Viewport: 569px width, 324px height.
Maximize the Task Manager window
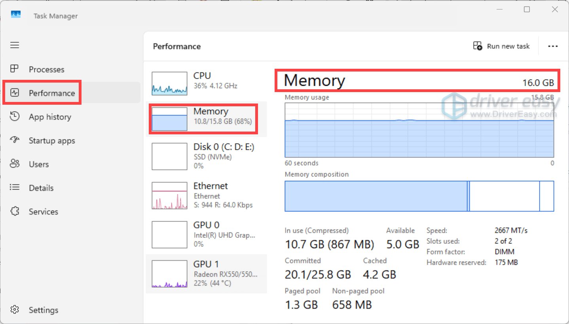coord(527,9)
